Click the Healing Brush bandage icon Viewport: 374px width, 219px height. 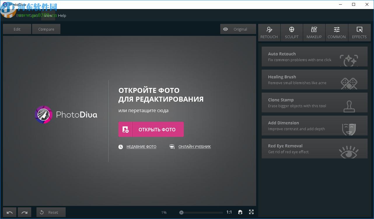[x=349, y=83]
